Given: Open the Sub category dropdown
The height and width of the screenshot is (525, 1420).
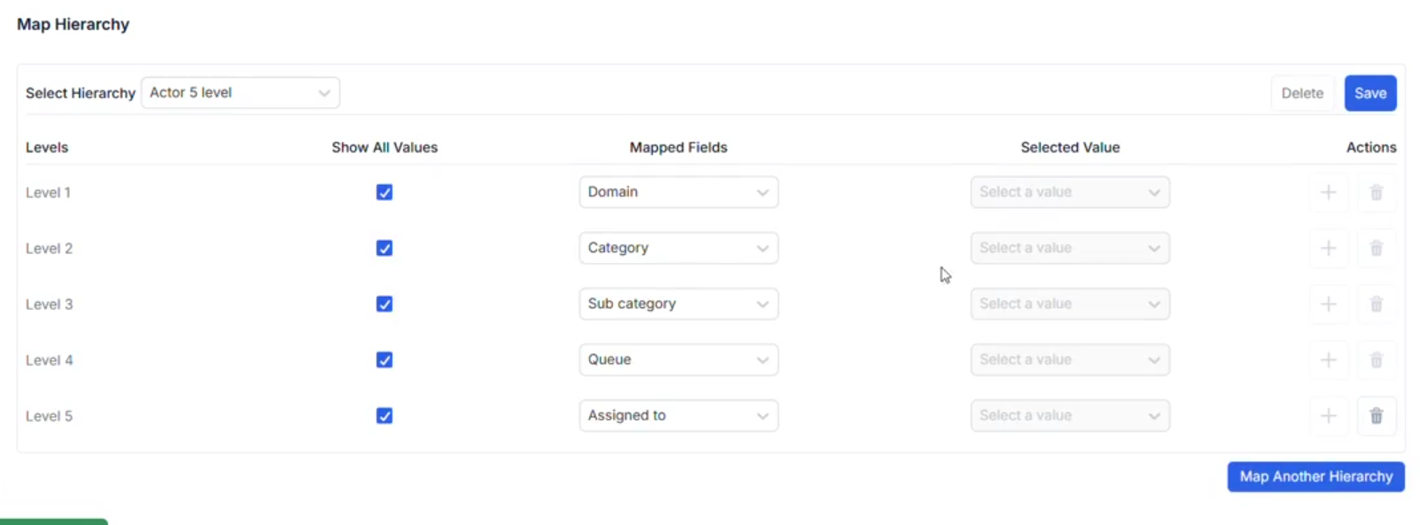Looking at the screenshot, I should (679, 304).
